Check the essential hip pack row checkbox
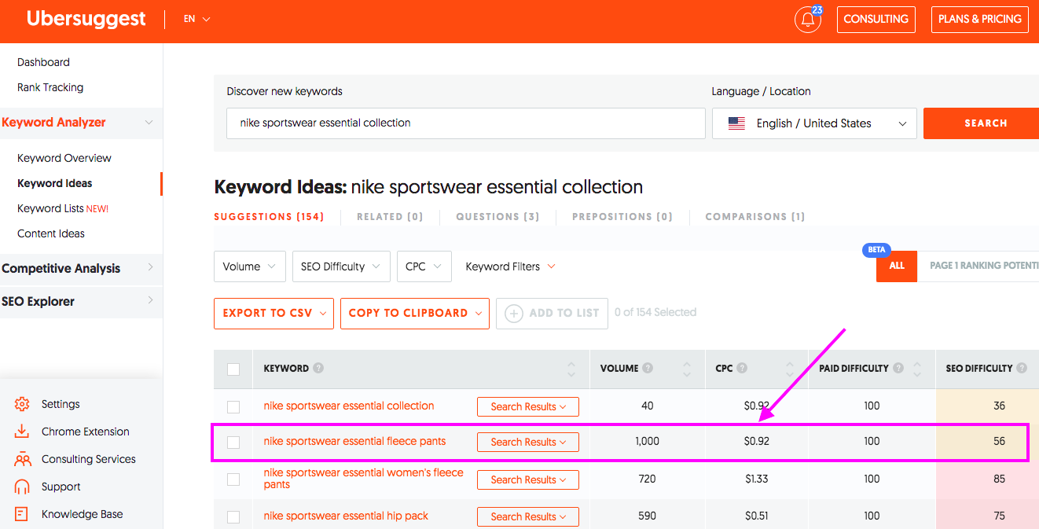This screenshot has height=529, width=1039. click(x=233, y=516)
